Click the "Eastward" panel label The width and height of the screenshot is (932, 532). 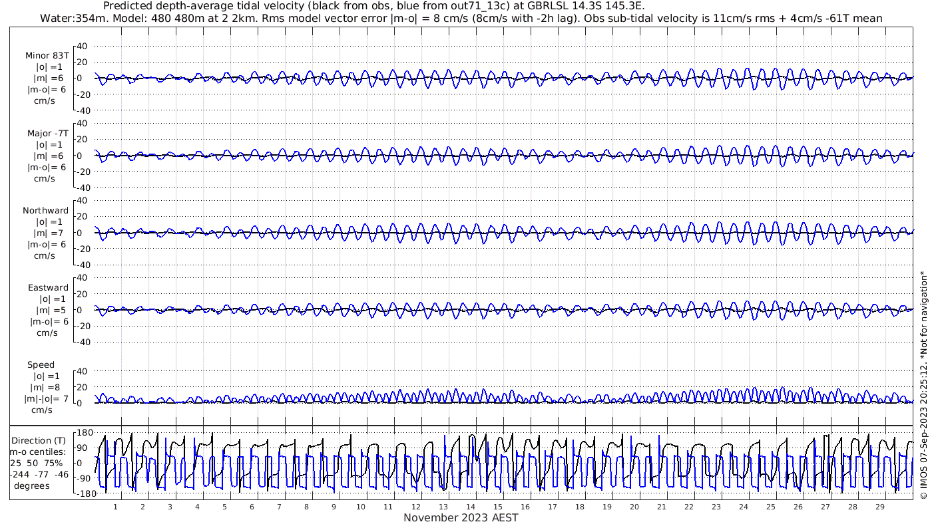click(48, 287)
